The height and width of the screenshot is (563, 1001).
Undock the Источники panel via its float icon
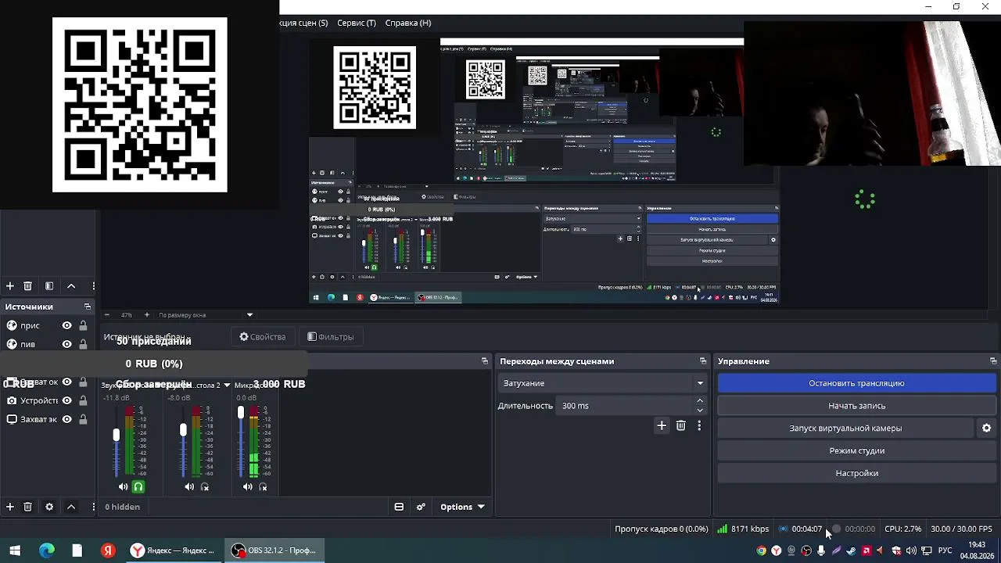click(x=88, y=307)
